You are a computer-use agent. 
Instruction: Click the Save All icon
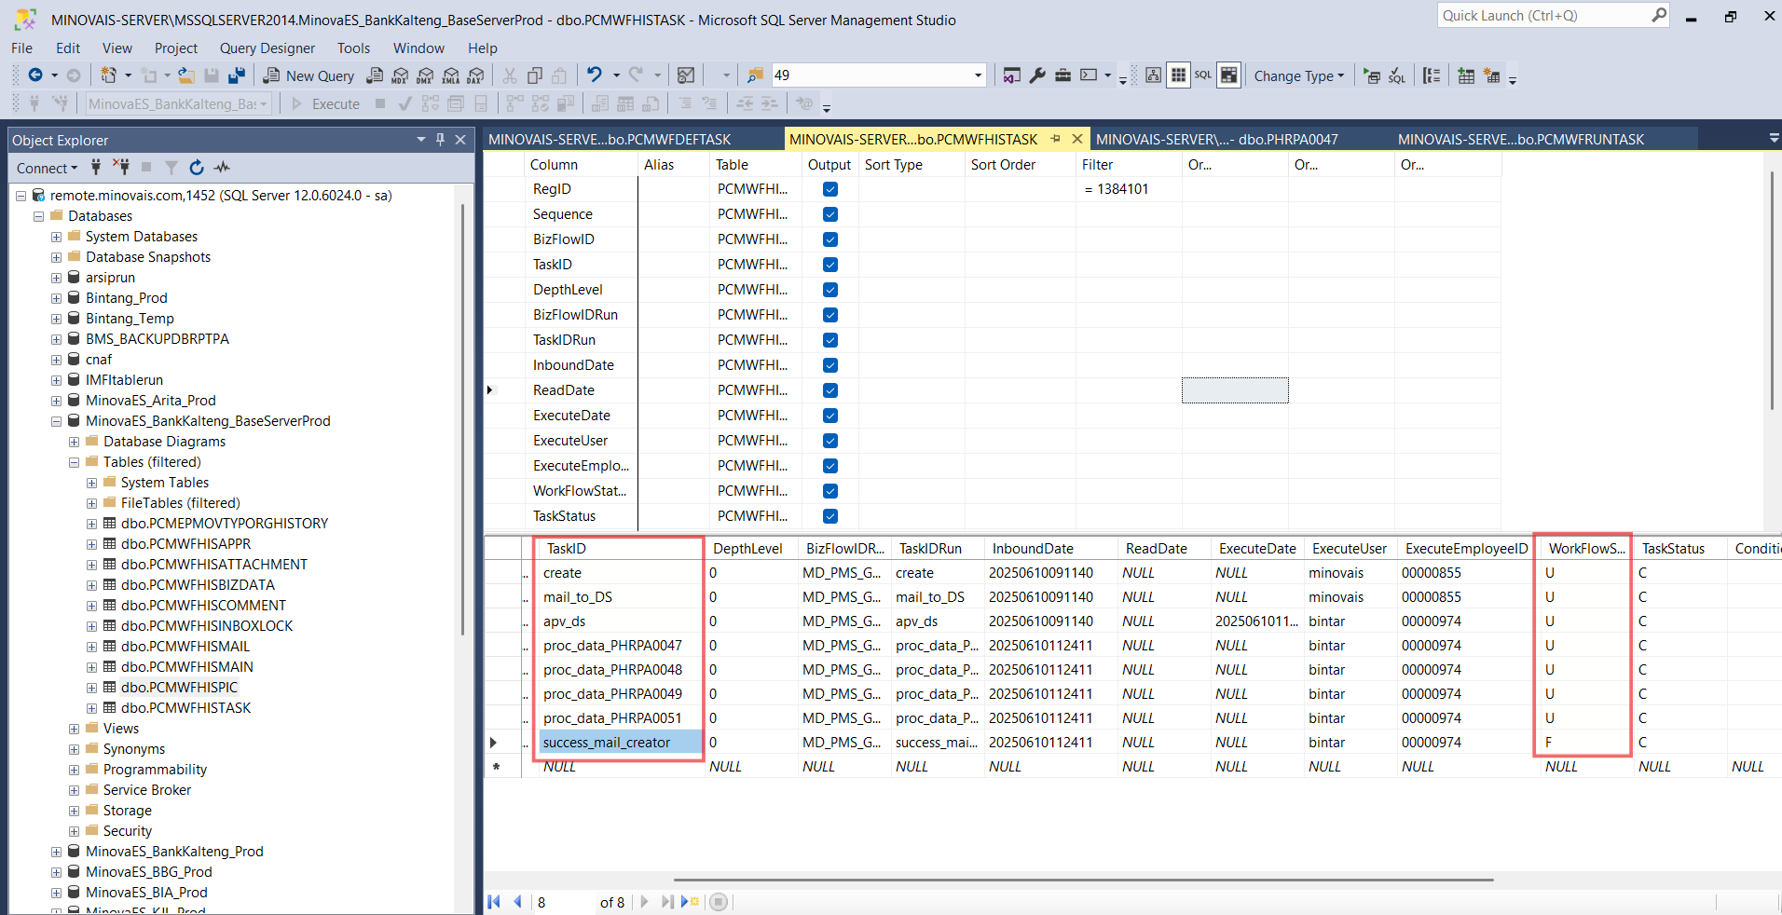[237, 75]
